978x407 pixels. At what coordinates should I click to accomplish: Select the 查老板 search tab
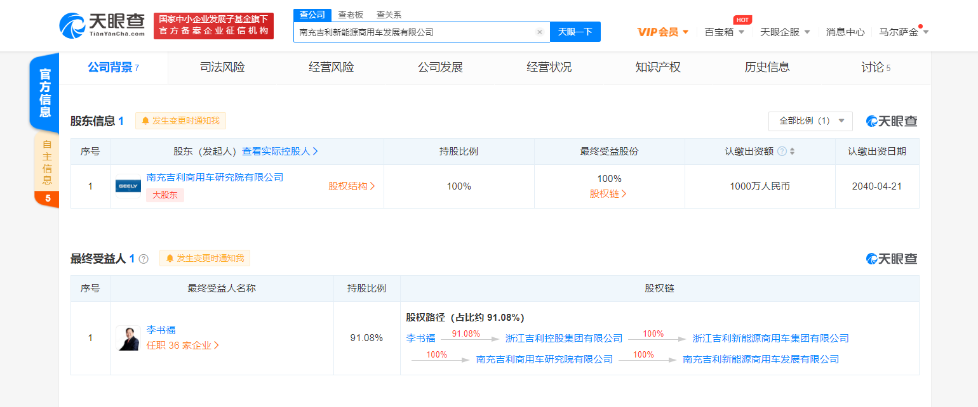(351, 15)
